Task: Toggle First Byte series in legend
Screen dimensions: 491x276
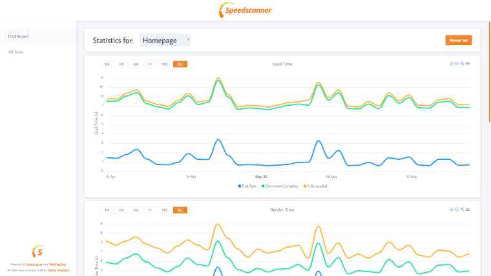Action: (x=247, y=186)
